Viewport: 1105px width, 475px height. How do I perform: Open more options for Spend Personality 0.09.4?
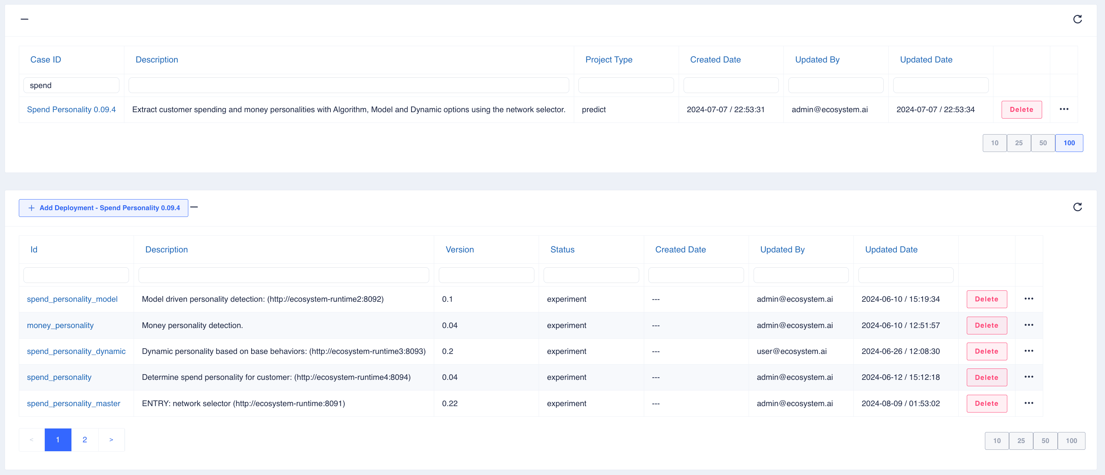tap(1064, 109)
